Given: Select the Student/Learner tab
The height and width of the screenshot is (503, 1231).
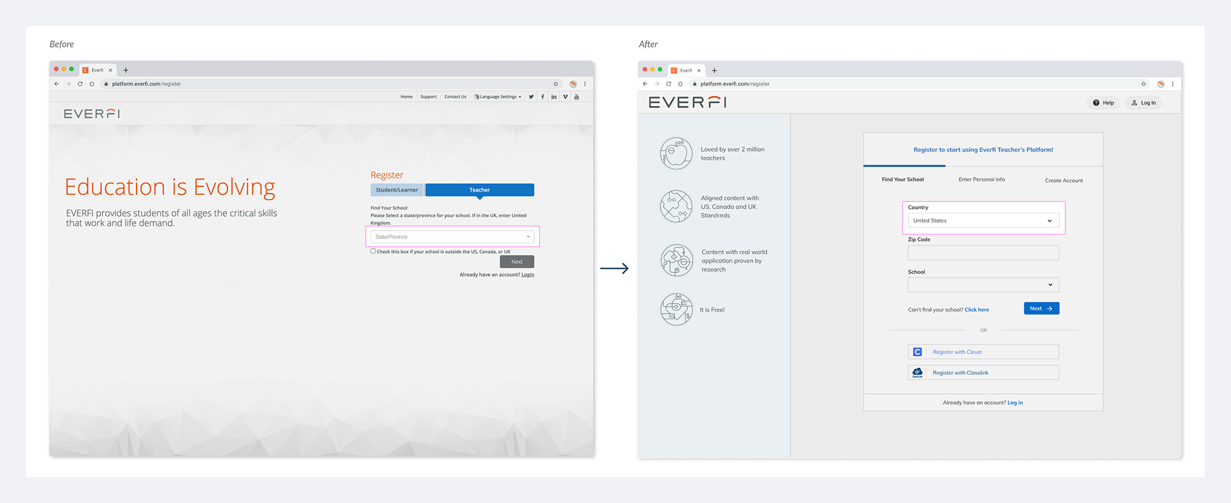Looking at the screenshot, I should click(397, 190).
